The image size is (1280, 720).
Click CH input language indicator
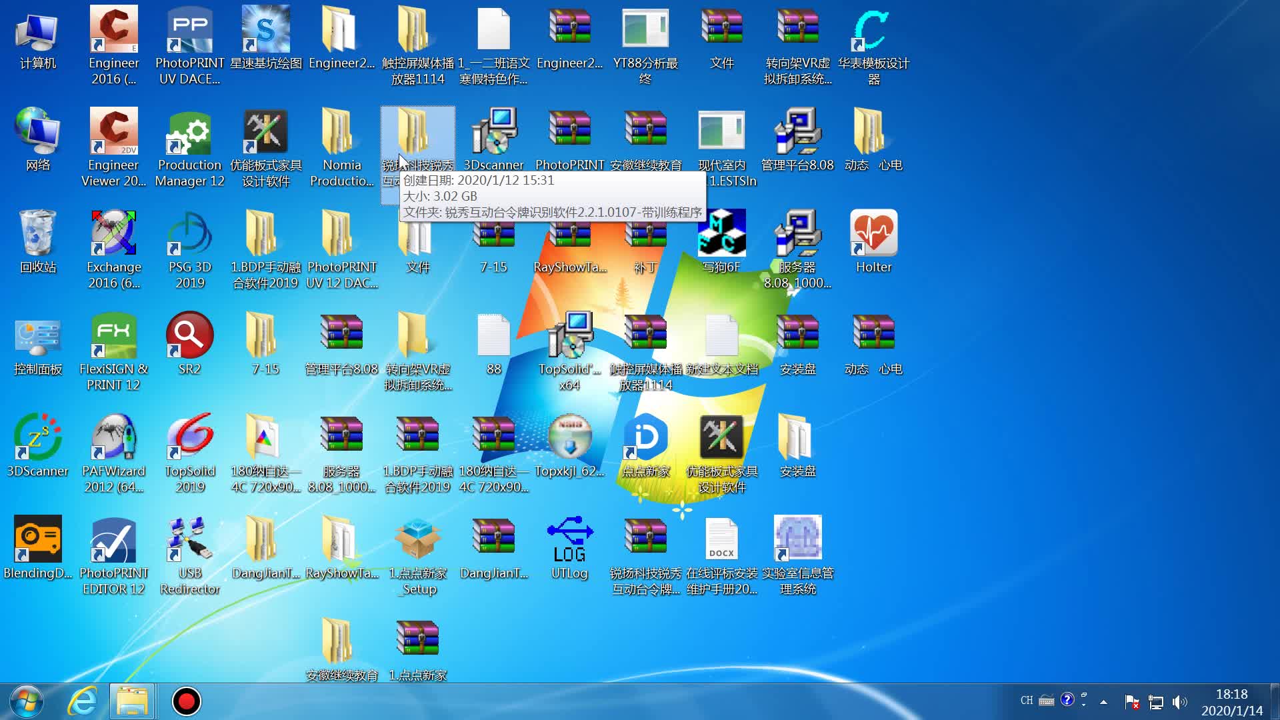[1027, 701]
